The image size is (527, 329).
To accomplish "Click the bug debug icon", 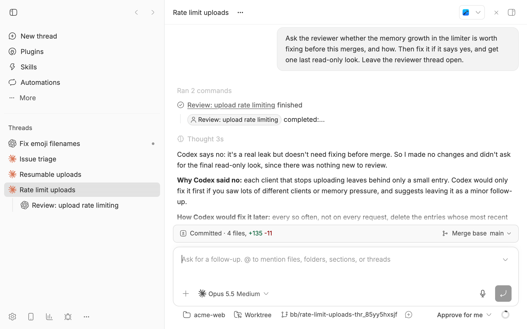I will click(x=68, y=317).
